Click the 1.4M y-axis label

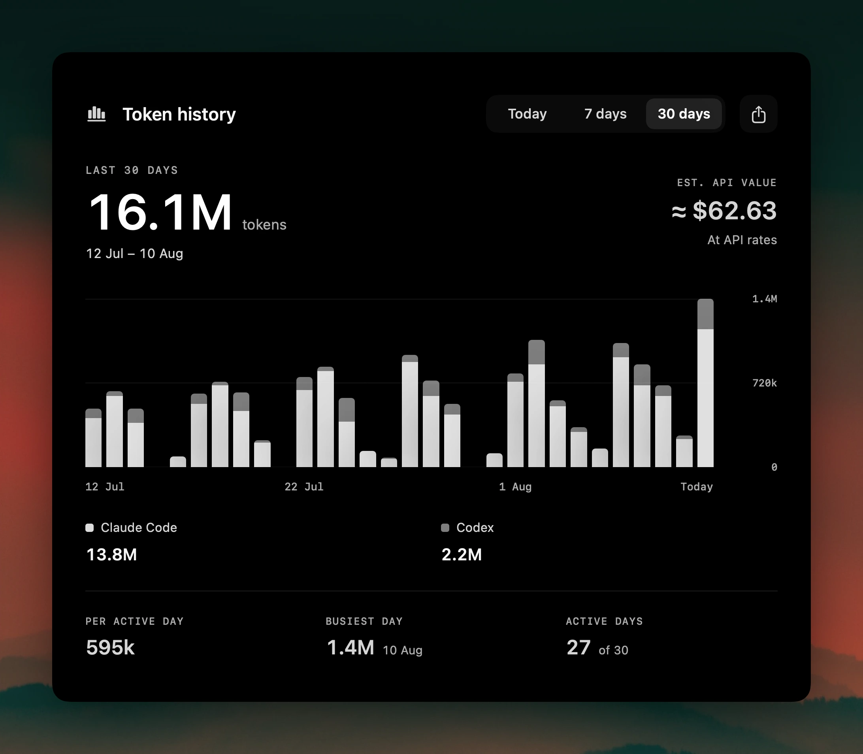pos(765,299)
